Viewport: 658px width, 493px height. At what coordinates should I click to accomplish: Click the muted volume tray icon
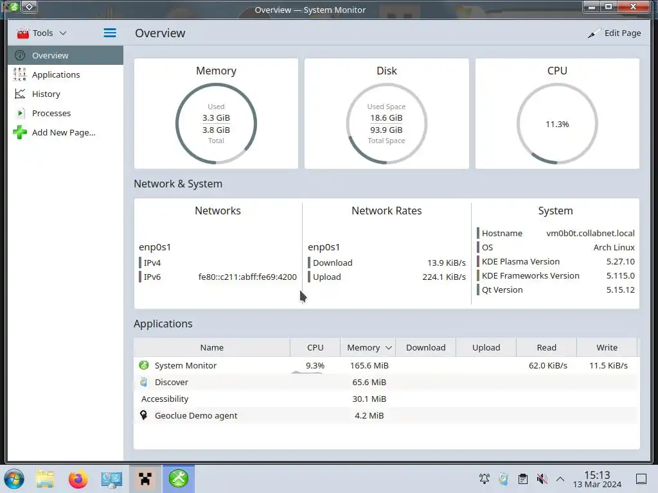click(542, 479)
